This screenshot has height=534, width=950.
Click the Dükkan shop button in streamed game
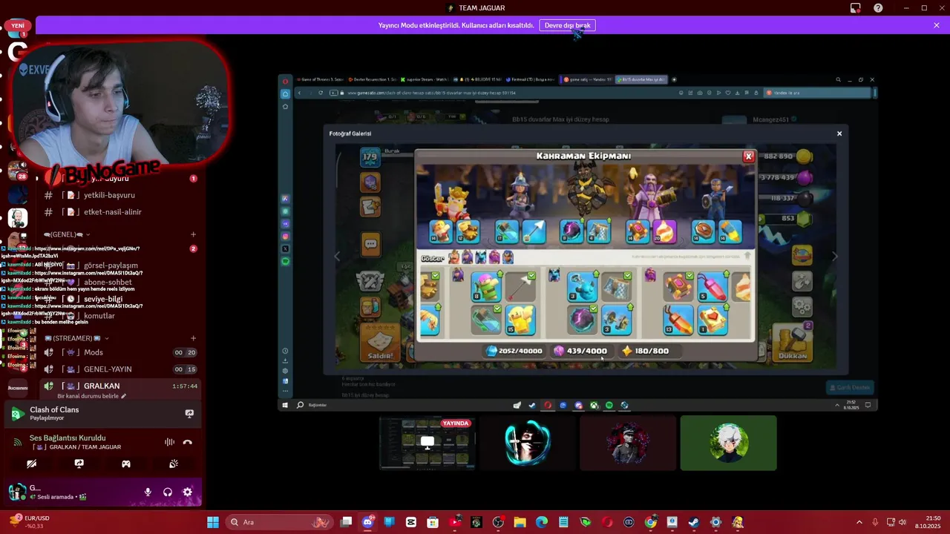pyautogui.click(x=793, y=344)
